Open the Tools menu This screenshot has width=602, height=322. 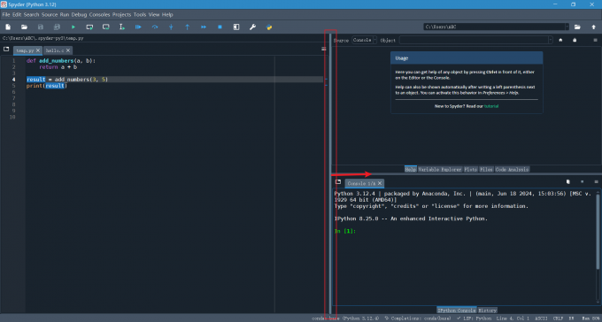140,14
